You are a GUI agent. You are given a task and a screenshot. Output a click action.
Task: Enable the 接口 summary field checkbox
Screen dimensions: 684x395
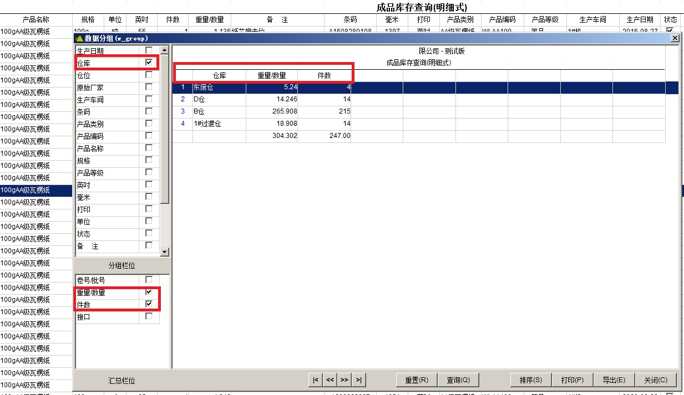149,315
